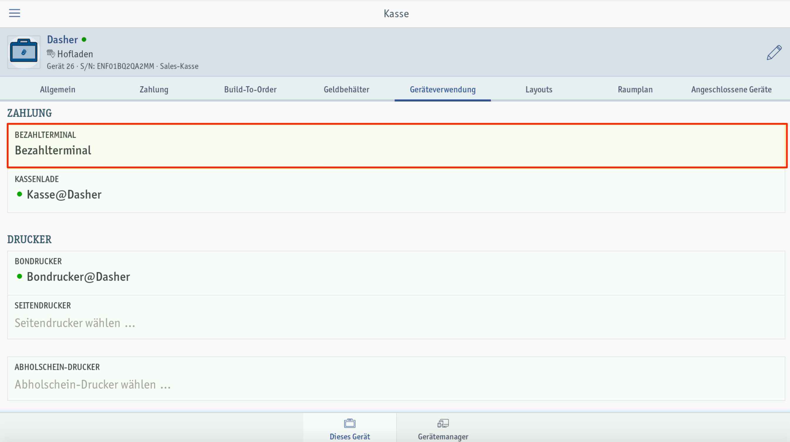The width and height of the screenshot is (790, 442).
Task: Open the Bondrucker@Dasher selector
Action: (x=396, y=273)
